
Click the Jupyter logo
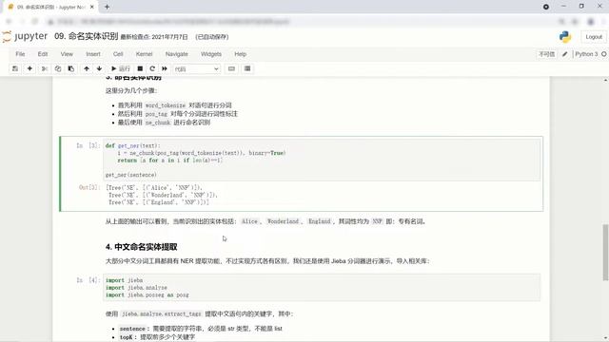[26, 36]
